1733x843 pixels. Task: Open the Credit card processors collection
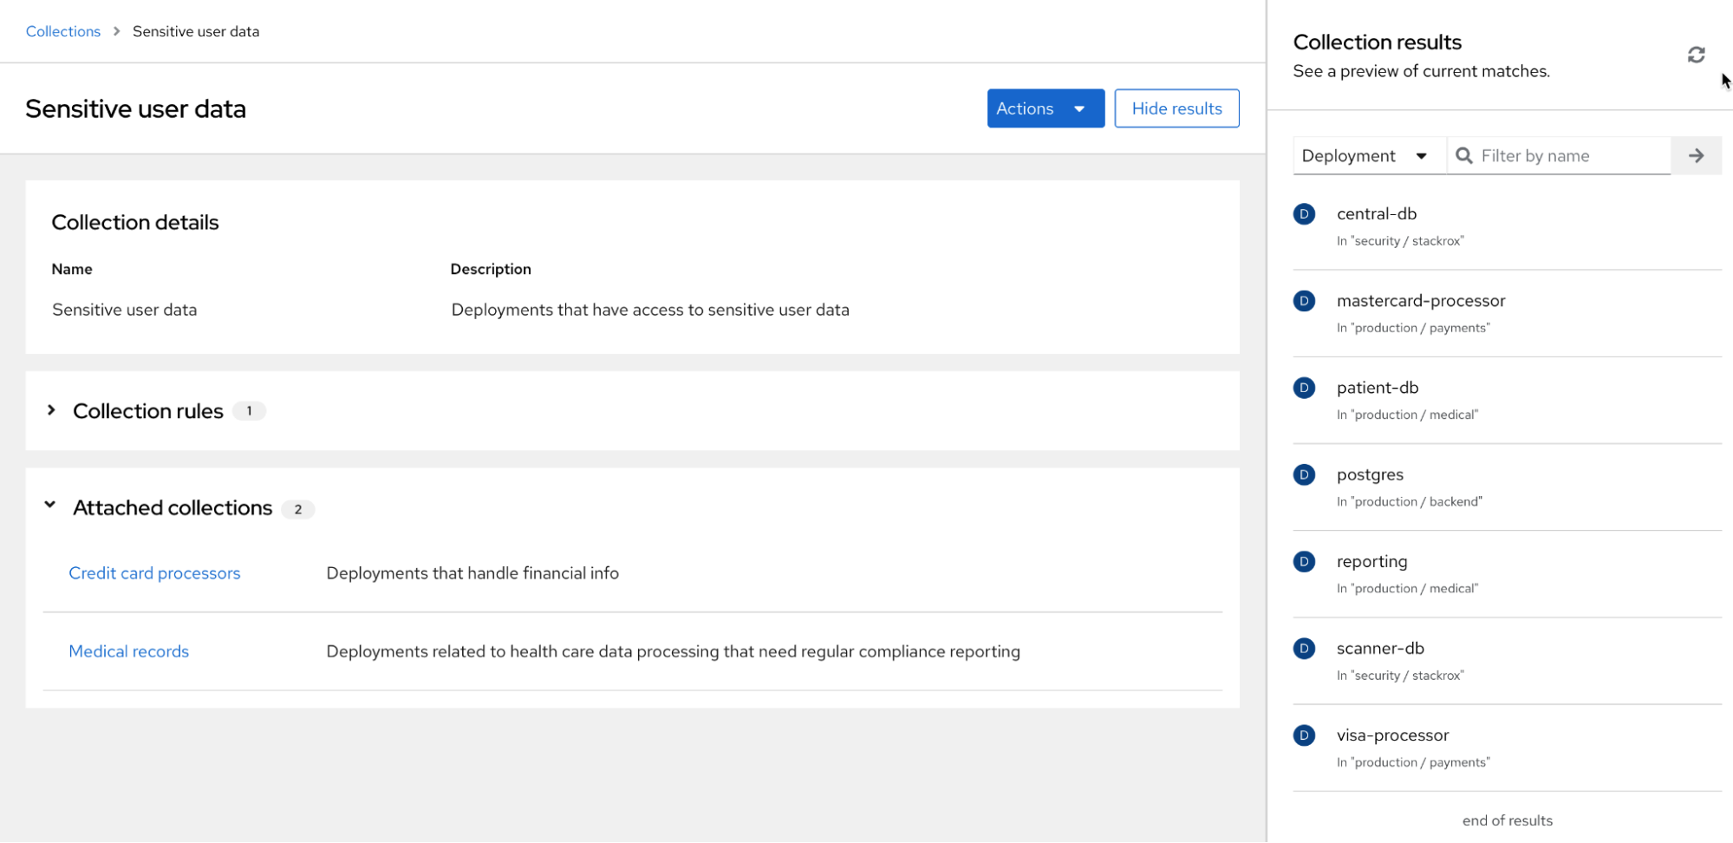point(154,572)
